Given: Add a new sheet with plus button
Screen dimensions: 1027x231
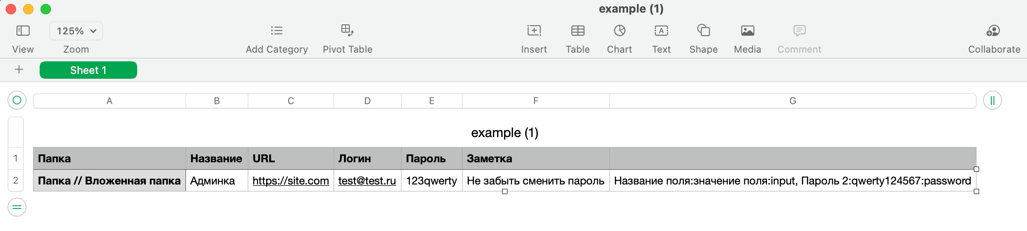Looking at the screenshot, I should (x=19, y=70).
